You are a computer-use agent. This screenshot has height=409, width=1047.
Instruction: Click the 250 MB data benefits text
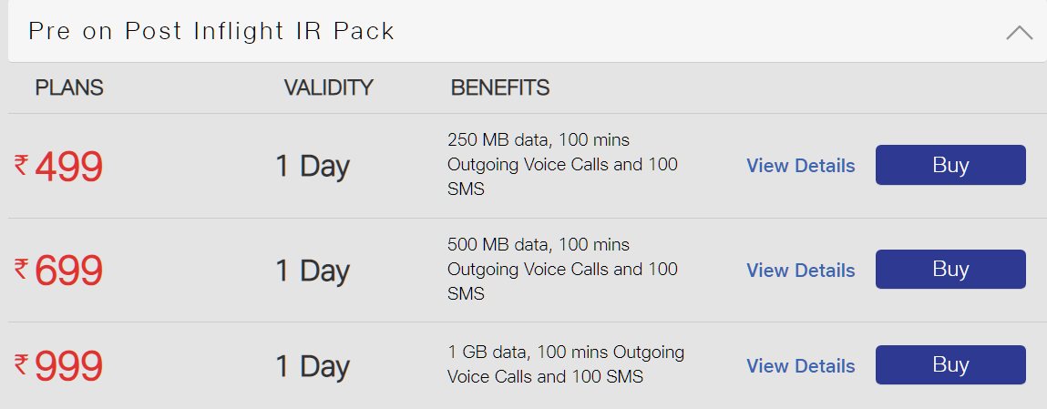(562, 165)
